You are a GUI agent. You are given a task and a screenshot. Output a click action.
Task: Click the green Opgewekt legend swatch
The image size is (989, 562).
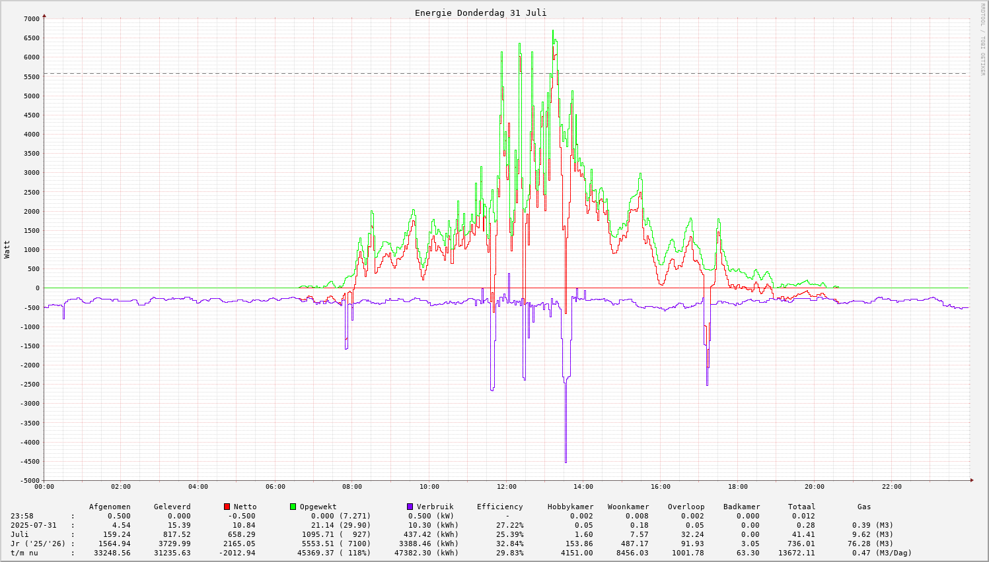tap(293, 507)
